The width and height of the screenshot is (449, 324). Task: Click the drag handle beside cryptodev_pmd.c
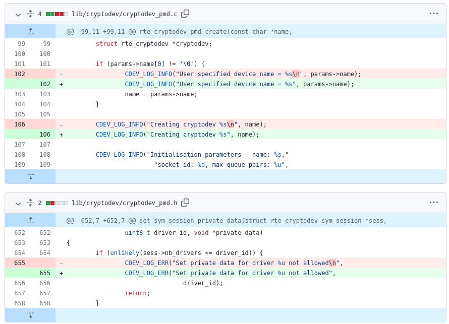tap(29, 14)
